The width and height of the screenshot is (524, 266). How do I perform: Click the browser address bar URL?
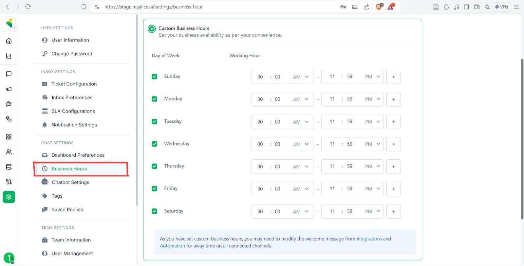point(154,7)
